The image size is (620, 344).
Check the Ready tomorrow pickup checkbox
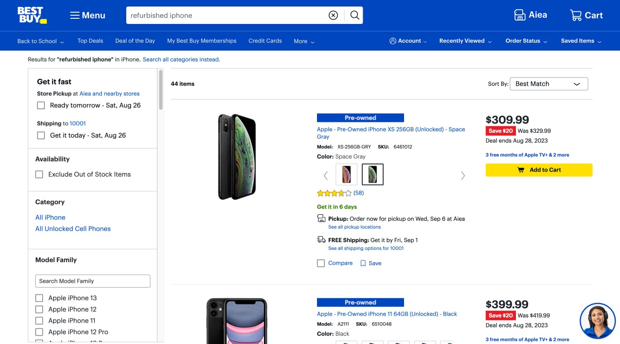pyautogui.click(x=41, y=105)
